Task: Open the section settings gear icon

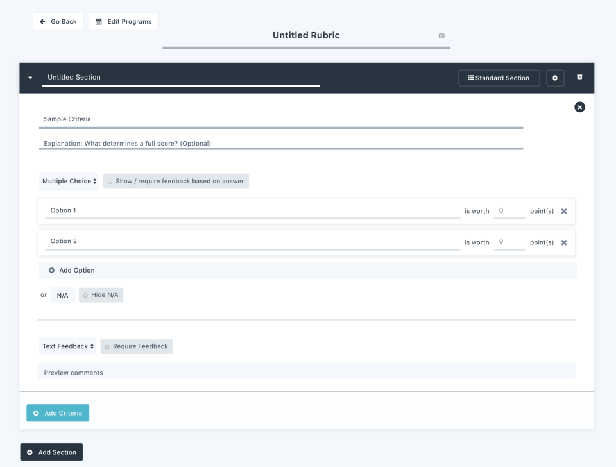Action: point(554,78)
